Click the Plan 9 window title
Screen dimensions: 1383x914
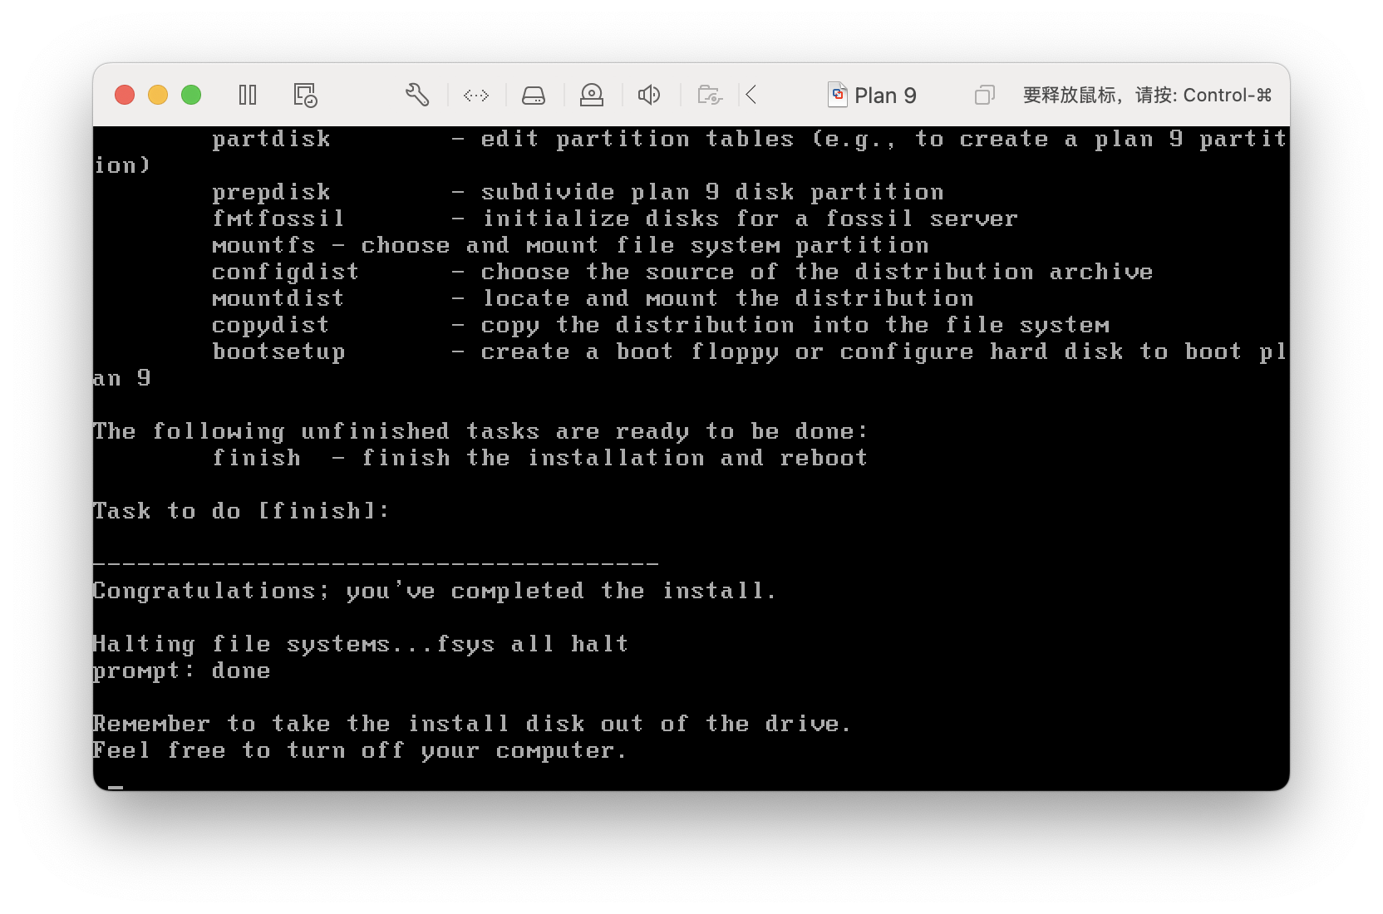(x=885, y=96)
